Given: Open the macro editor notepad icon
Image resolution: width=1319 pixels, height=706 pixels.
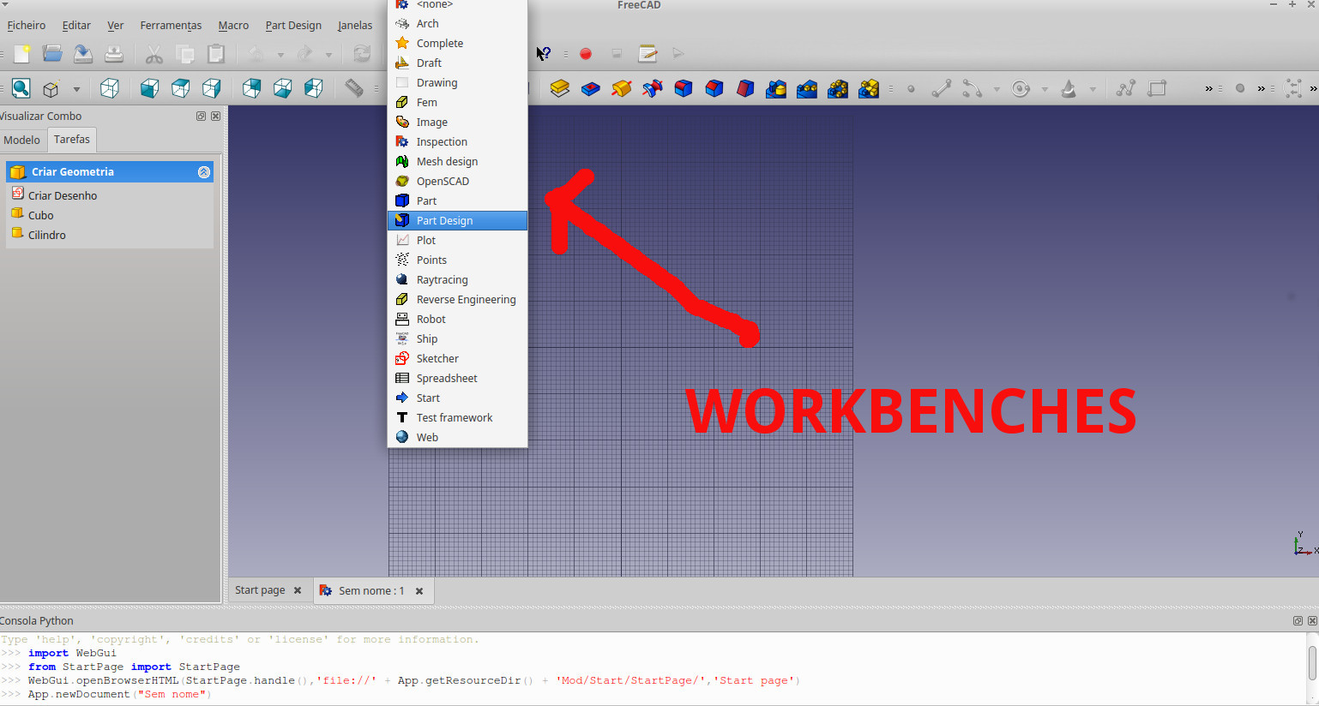Looking at the screenshot, I should coord(647,54).
